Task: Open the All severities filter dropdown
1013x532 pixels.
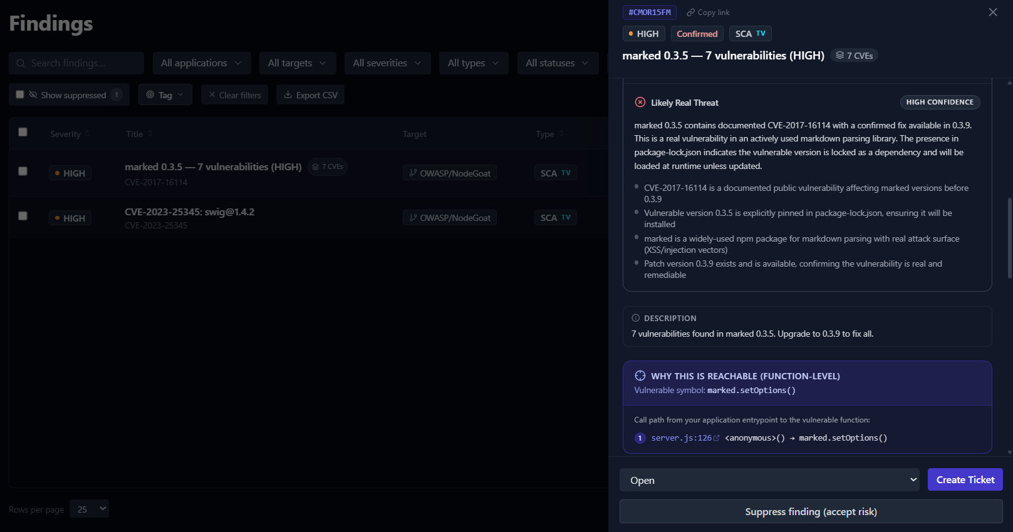Action: coord(387,63)
